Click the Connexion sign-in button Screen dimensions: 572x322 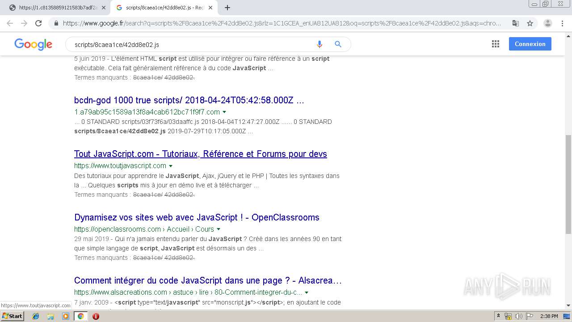[x=530, y=44]
